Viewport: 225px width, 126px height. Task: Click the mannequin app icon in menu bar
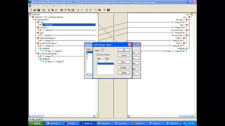coord(30,6)
